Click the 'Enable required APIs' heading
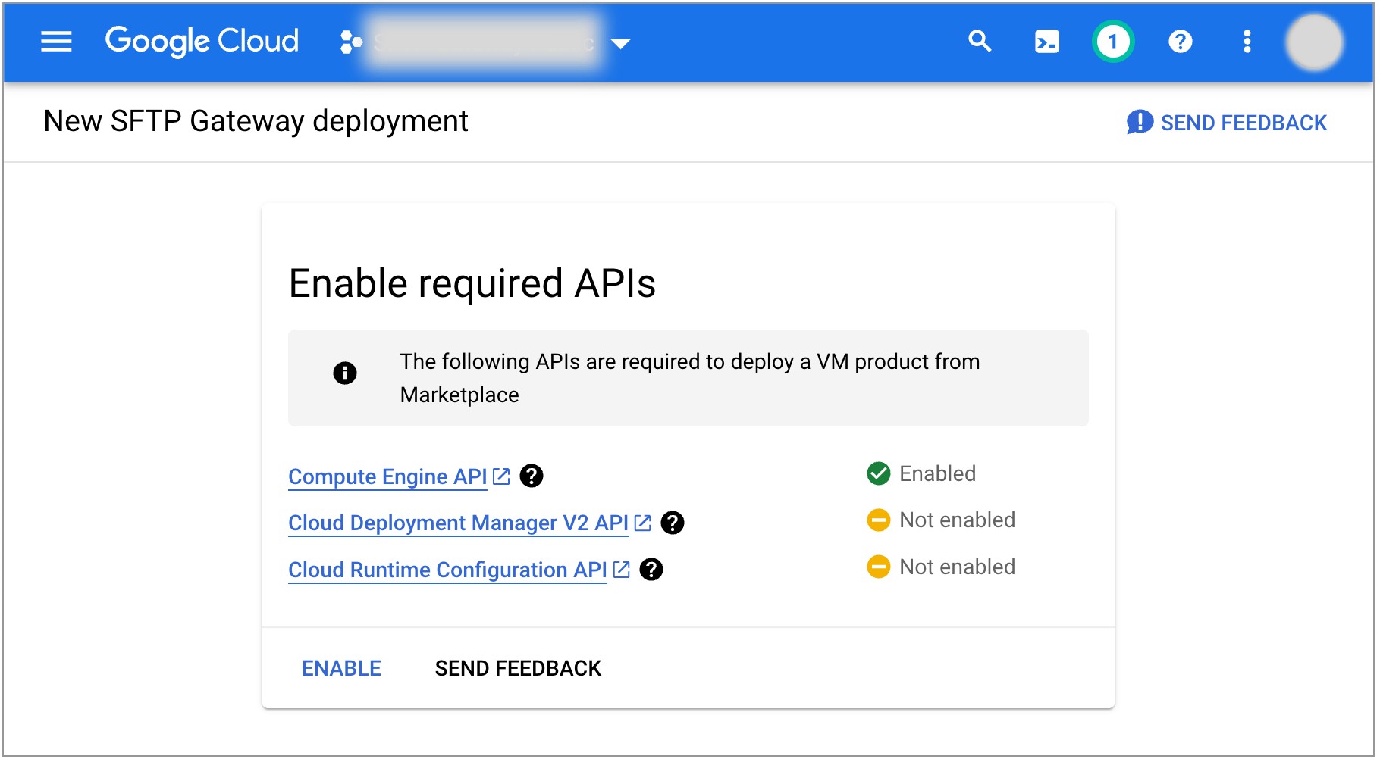Viewport: 1380px width, 759px height. (472, 283)
